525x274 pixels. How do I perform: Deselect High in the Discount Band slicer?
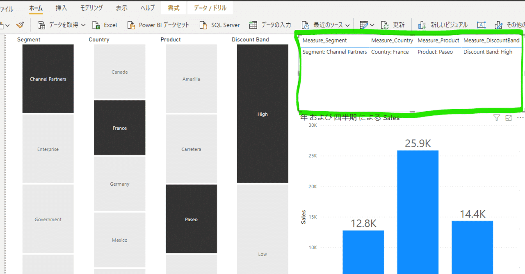pyautogui.click(x=262, y=114)
